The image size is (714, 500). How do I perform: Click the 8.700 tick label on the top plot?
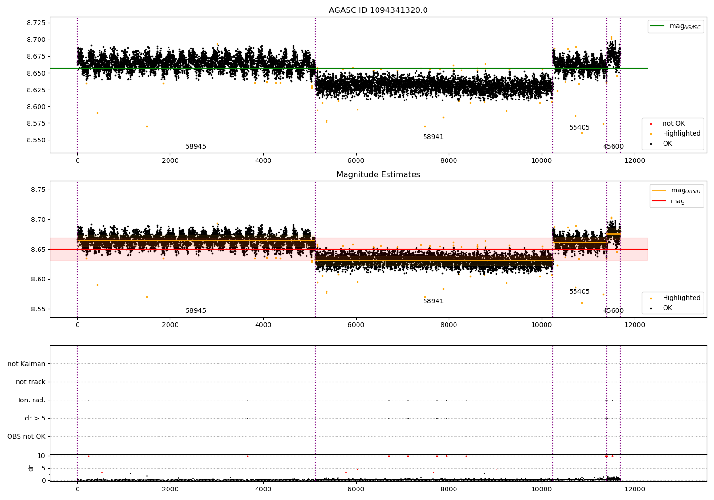[x=36, y=40]
